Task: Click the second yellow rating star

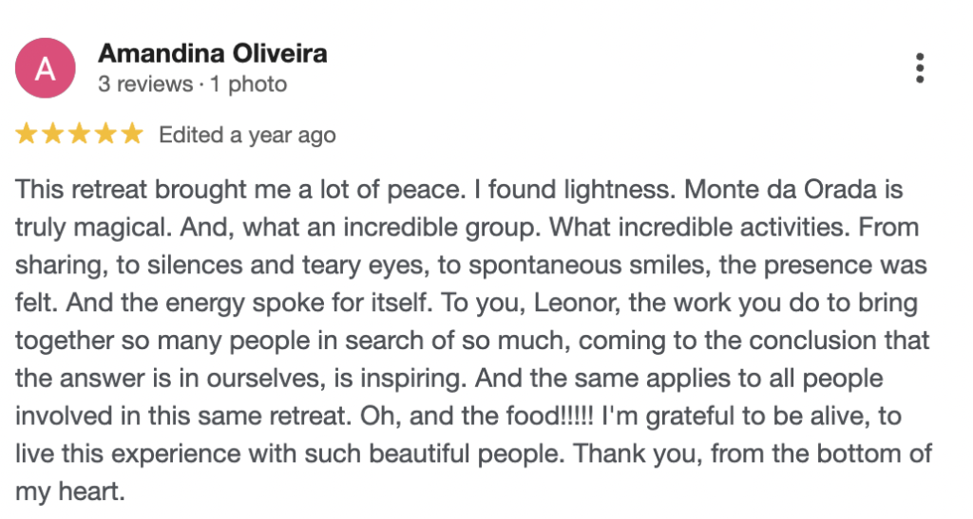Action: pos(53,135)
